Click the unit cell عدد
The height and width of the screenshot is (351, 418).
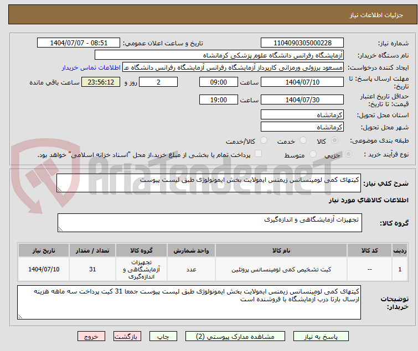191,269
